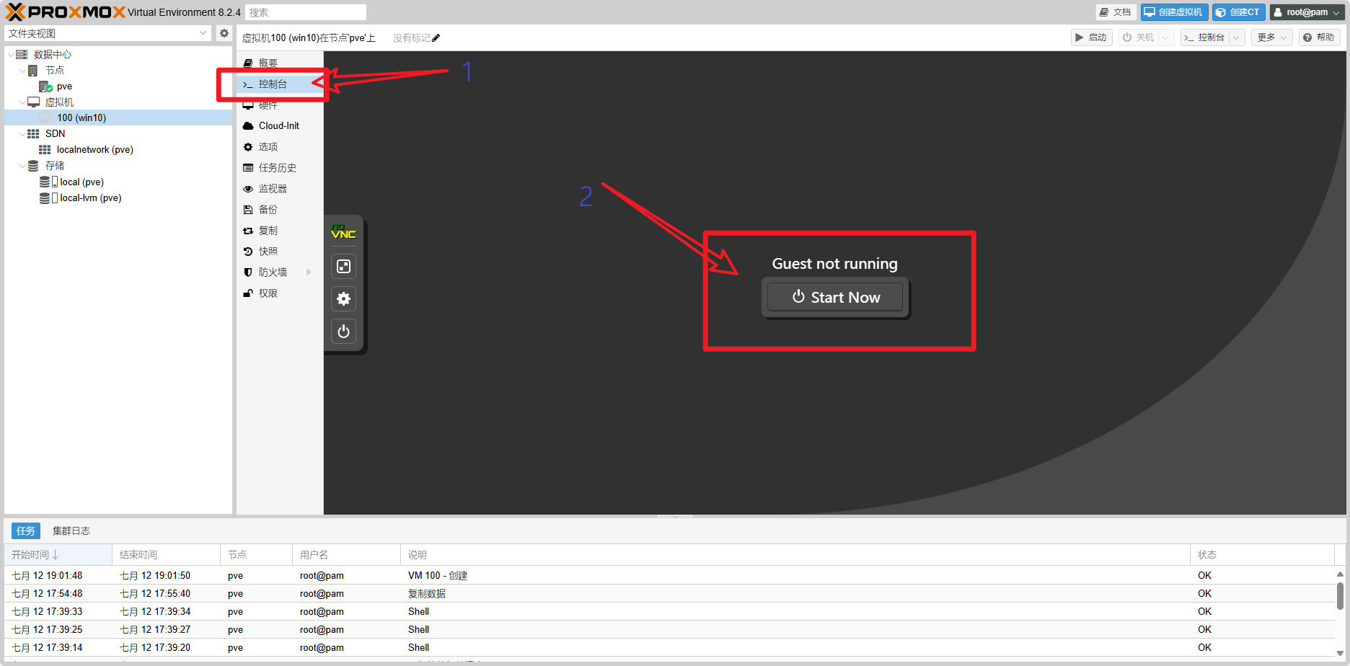Collapse the bottom log panel handle
Screen dimensions: 1350x666
click(675, 517)
